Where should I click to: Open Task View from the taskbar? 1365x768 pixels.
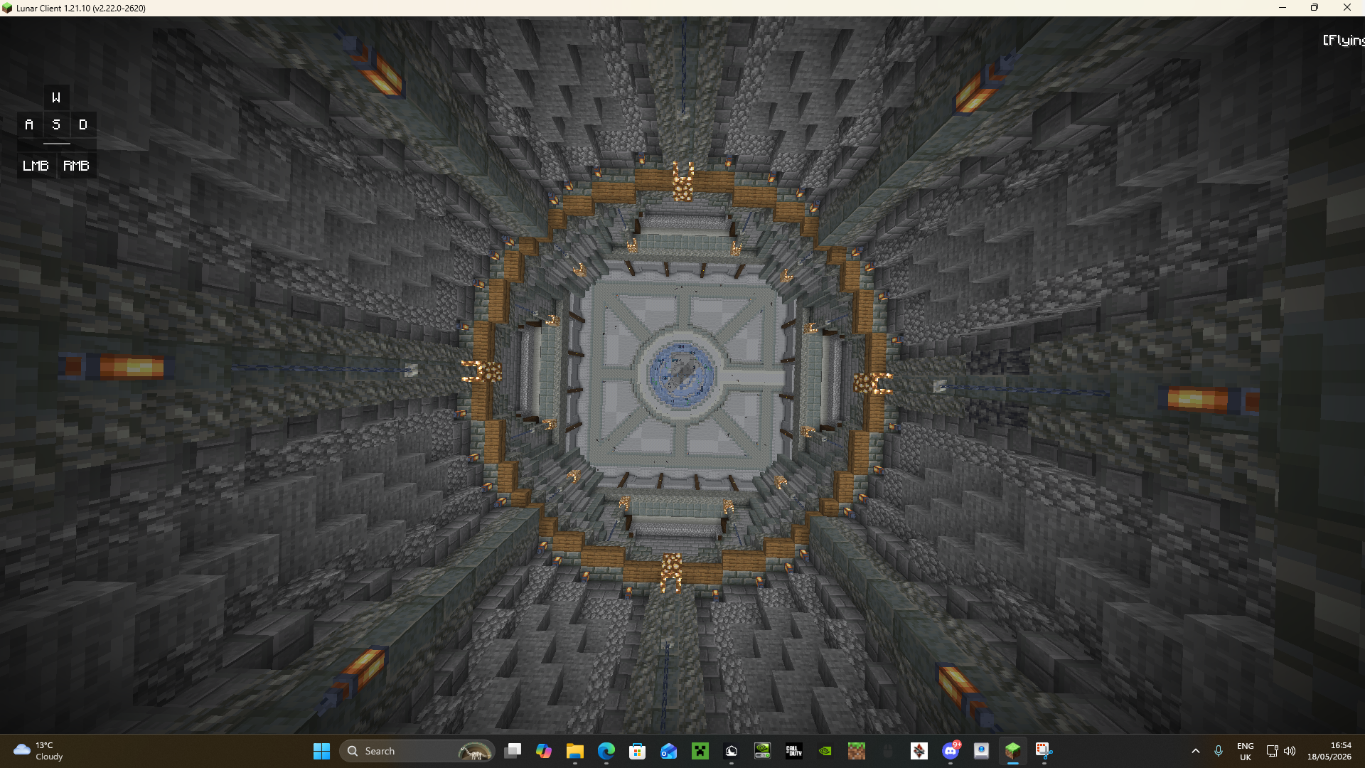513,751
